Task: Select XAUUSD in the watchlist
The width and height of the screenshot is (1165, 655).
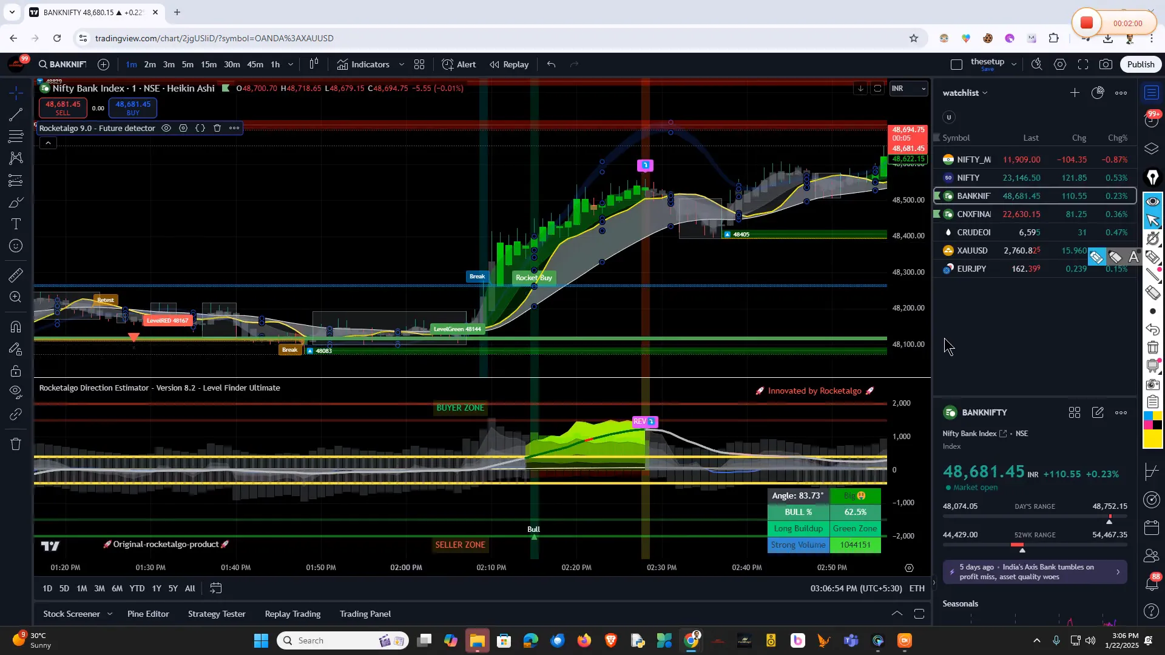Action: point(972,250)
